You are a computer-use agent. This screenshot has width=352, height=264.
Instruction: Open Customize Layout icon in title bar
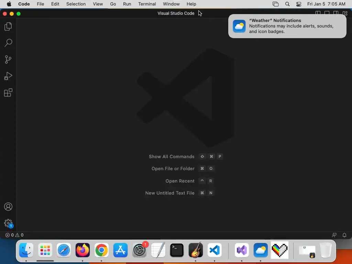345,13
